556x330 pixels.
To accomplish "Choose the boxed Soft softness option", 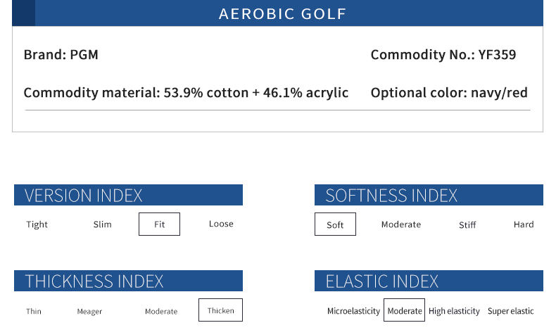I will click(x=335, y=224).
